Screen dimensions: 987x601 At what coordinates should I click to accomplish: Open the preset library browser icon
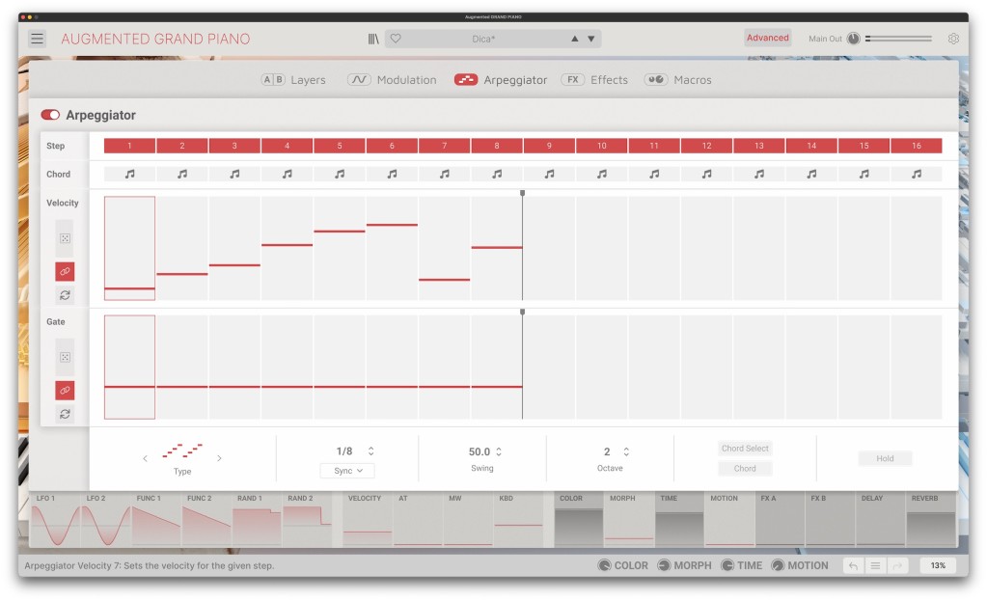(373, 39)
